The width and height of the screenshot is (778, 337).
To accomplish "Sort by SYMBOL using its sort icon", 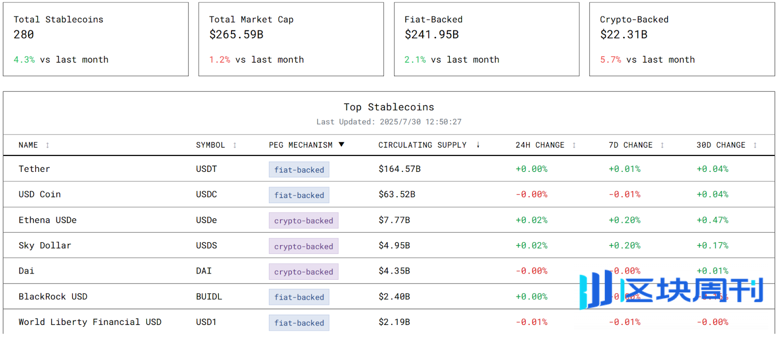I will 235,145.
